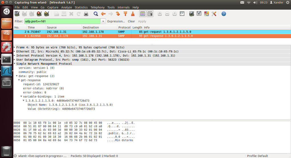Image resolution: width=291 pixels, height=158 pixels.
Task: Open Ubuntu Dash home
Action: pos(7,12)
